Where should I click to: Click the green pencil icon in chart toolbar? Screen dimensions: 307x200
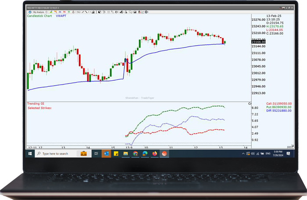coord(51,12)
